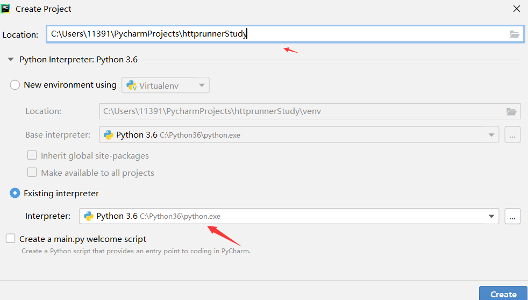The width and height of the screenshot is (528, 300).
Task: Click the 'Base interpreter:' label
Action: (58, 135)
